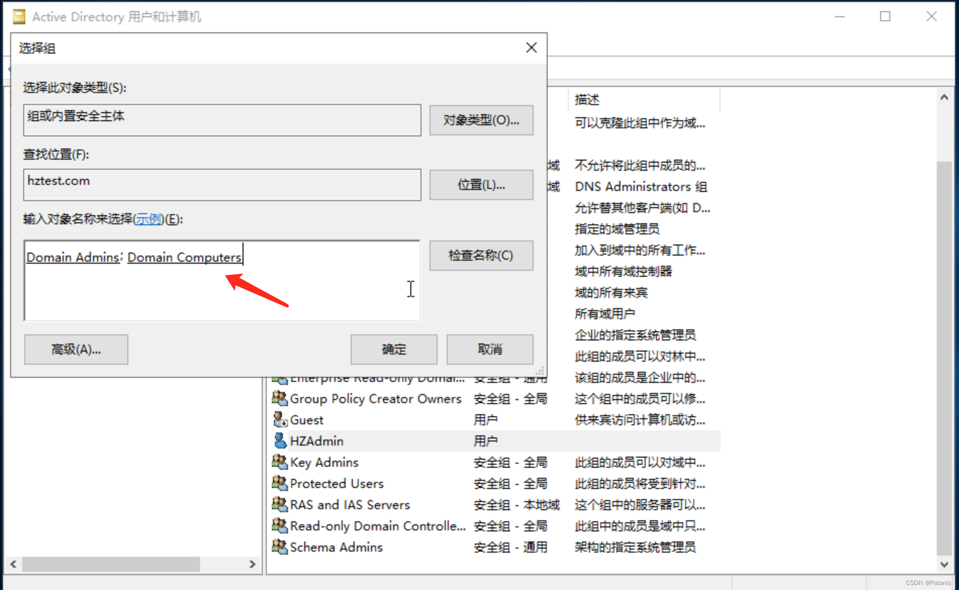Click the object type field showing 组或内置安全主体
Screen dimensions: 959x590
click(x=222, y=120)
